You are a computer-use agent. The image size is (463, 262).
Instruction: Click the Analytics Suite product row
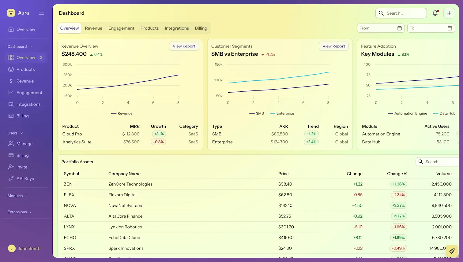(x=130, y=142)
